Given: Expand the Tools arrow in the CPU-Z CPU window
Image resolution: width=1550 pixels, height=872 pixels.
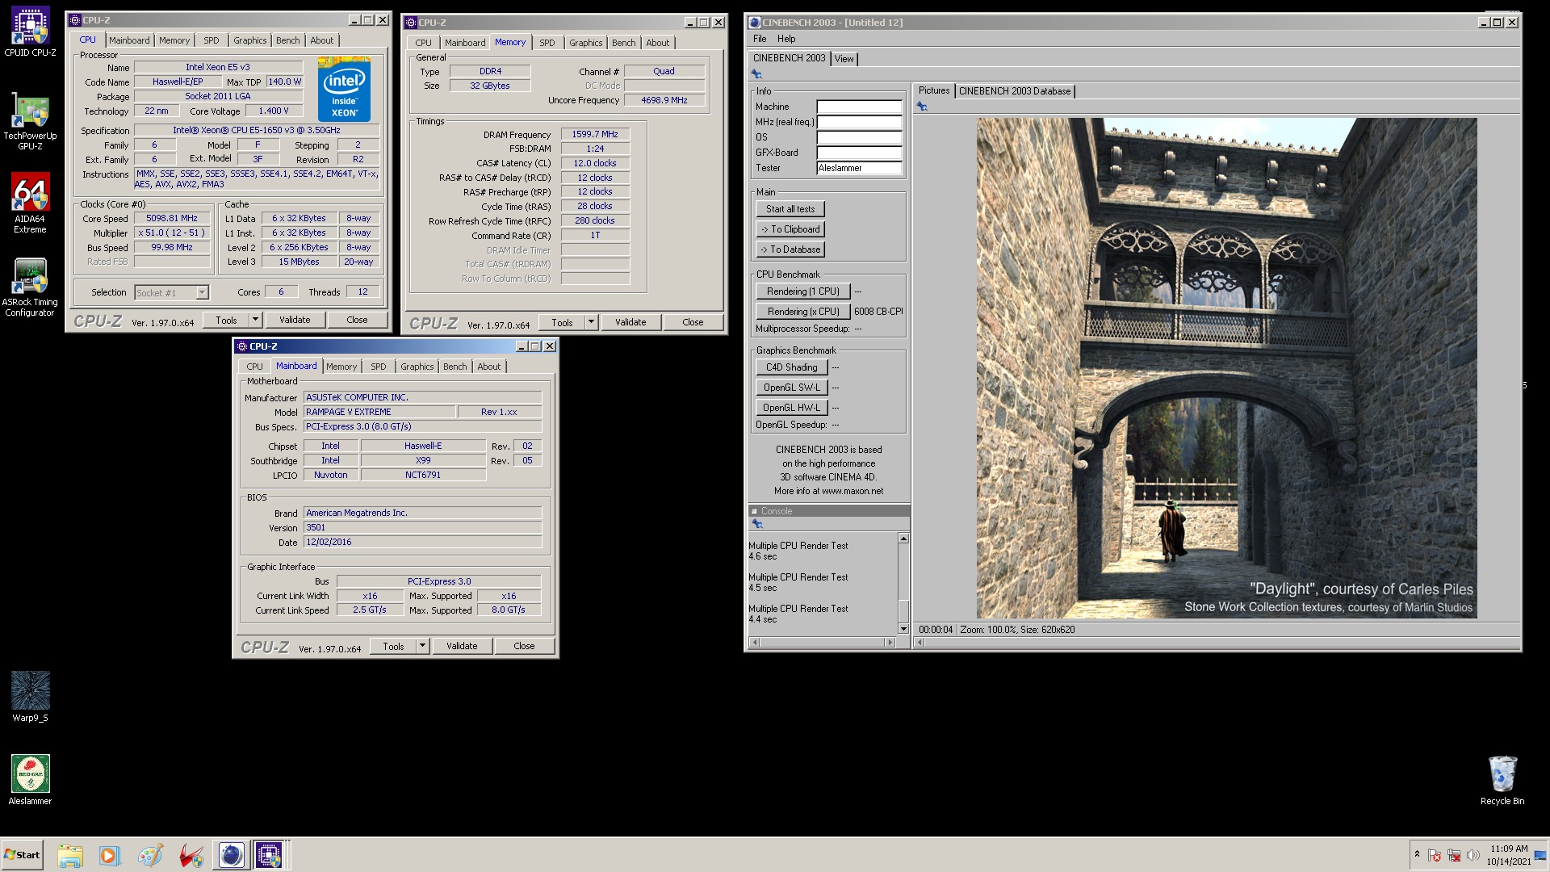Looking at the screenshot, I should pyautogui.click(x=255, y=320).
